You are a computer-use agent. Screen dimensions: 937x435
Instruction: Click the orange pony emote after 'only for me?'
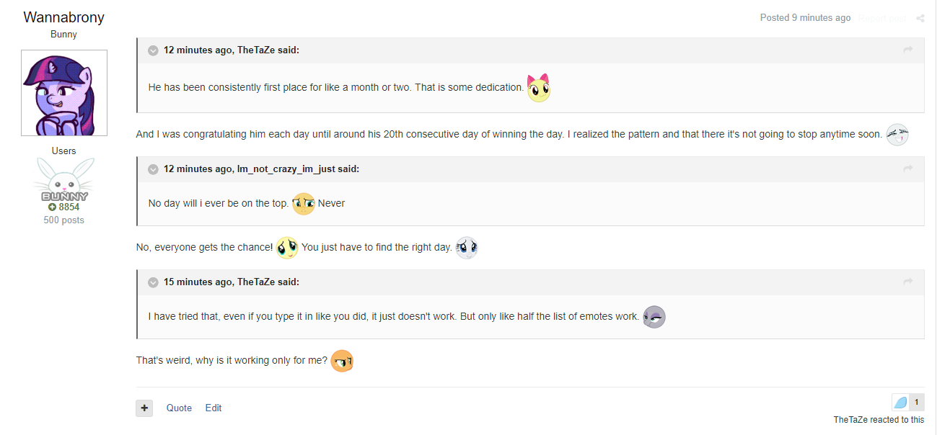coord(342,361)
